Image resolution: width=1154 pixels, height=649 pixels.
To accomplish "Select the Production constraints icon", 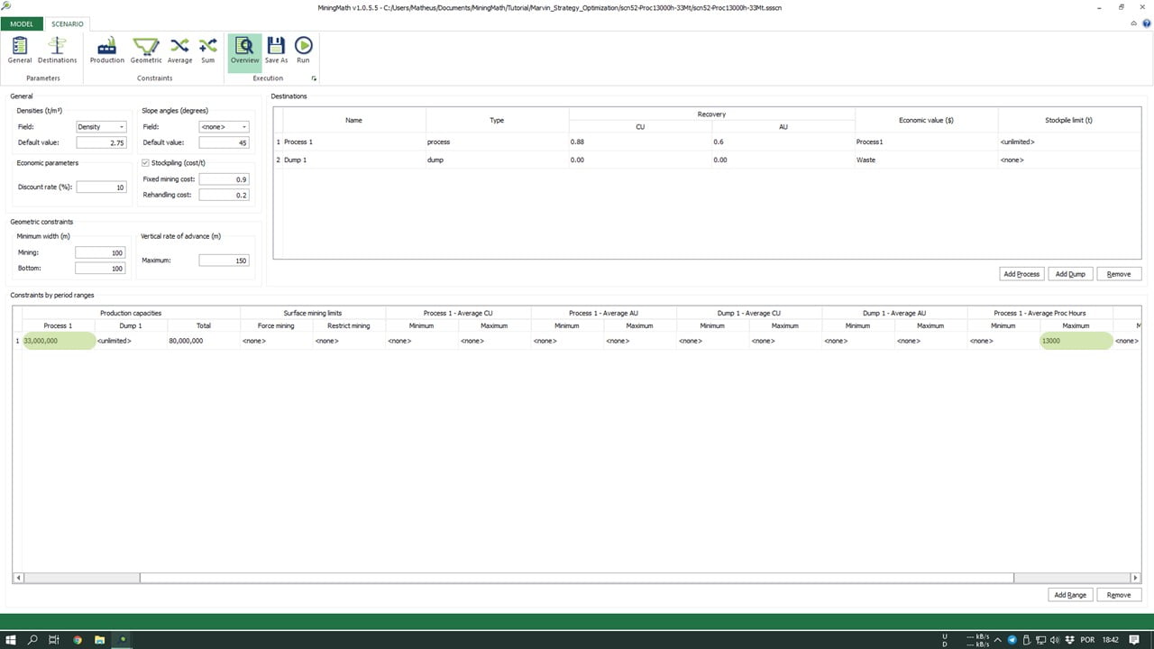I will [106, 50].
